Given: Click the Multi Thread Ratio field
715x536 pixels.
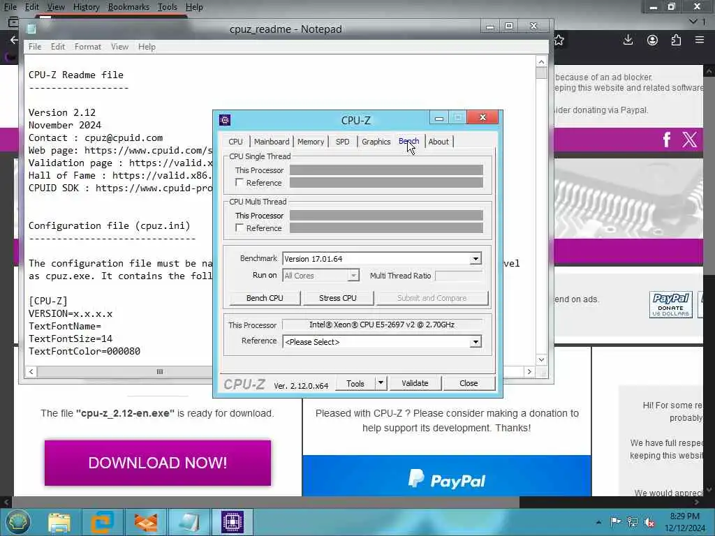Looking at the screenshot, I should 458,275.
